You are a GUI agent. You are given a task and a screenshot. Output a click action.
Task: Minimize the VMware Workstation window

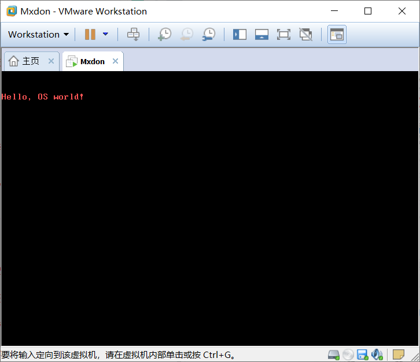(x=334, y=11)
